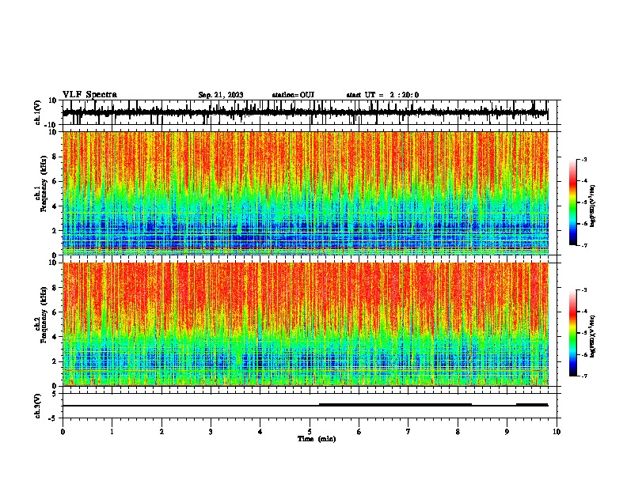This screenshot has height=484, width=627.
Task: Click the "Time (min)" axis label
Action: pos(317,439)
